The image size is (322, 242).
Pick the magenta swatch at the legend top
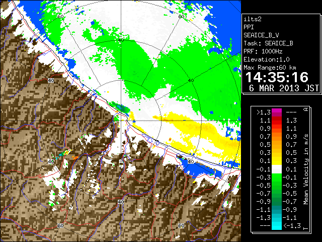pyautogui.click(x=277, y=111)
